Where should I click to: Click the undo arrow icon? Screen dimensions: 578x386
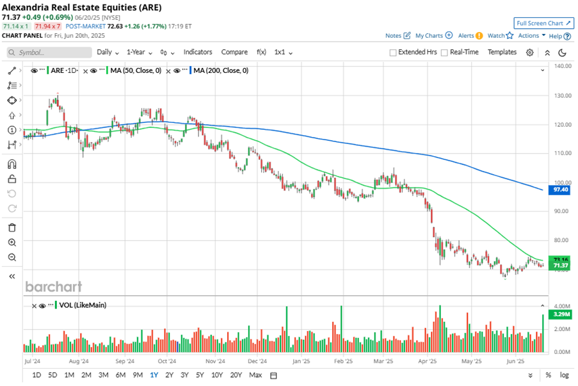[x=12, y=194]
